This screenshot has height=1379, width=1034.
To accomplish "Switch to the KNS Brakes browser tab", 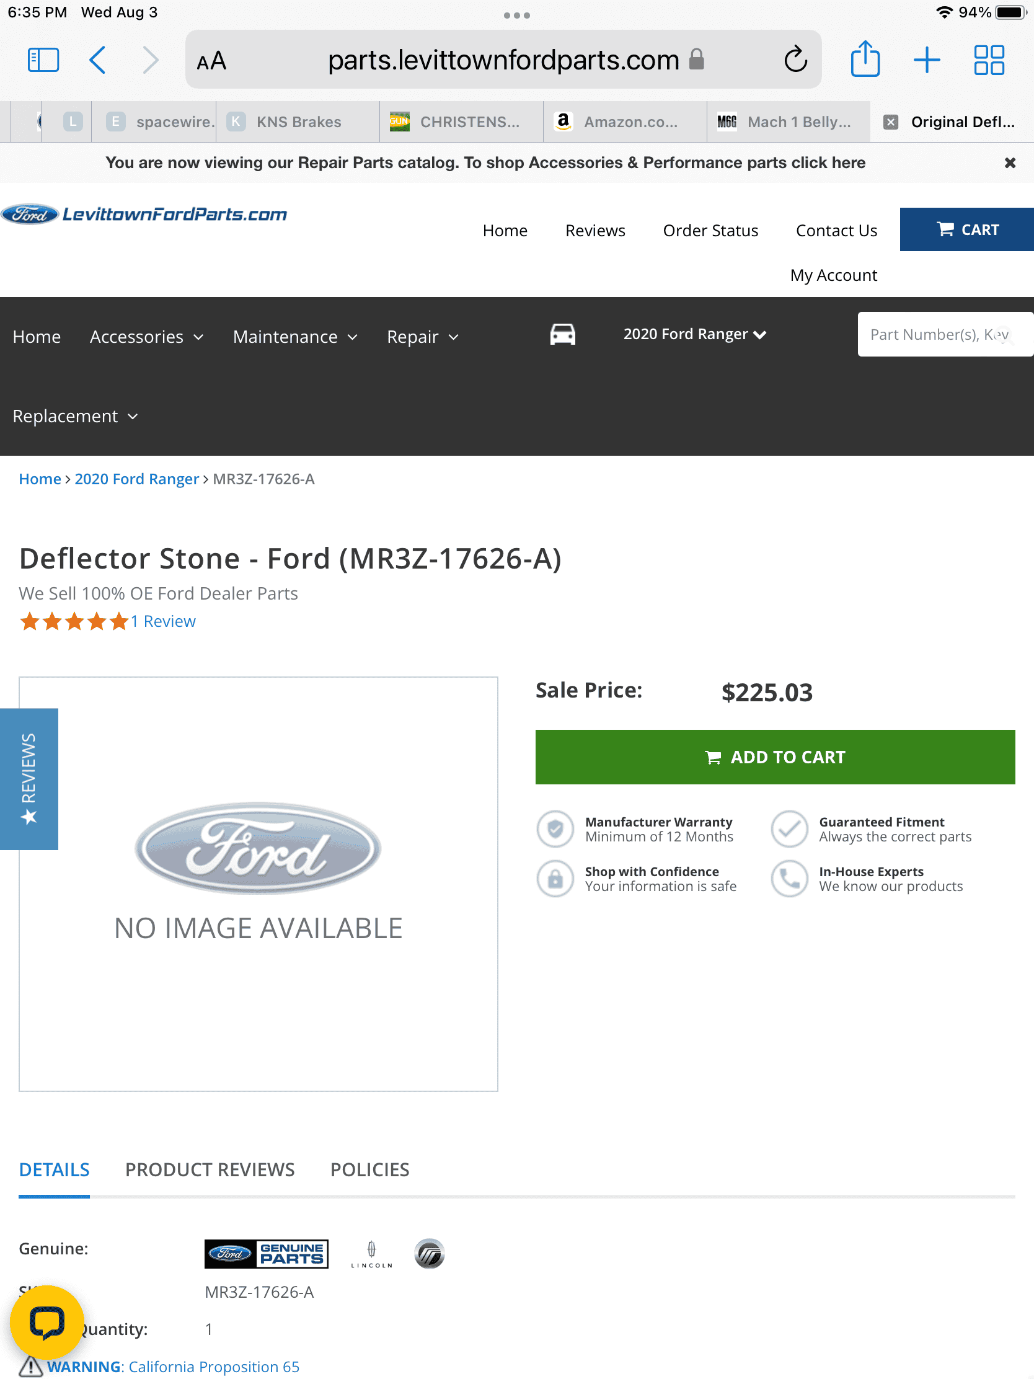I will coord(298,122).
